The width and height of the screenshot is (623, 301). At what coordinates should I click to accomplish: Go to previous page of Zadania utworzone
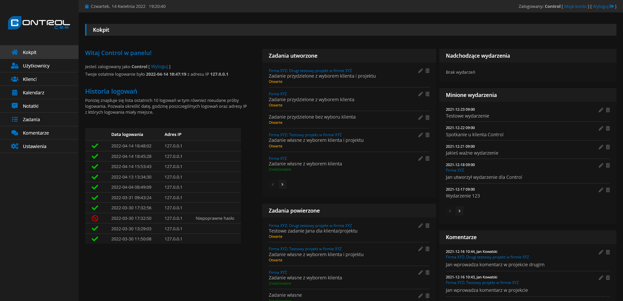[273, 184]
